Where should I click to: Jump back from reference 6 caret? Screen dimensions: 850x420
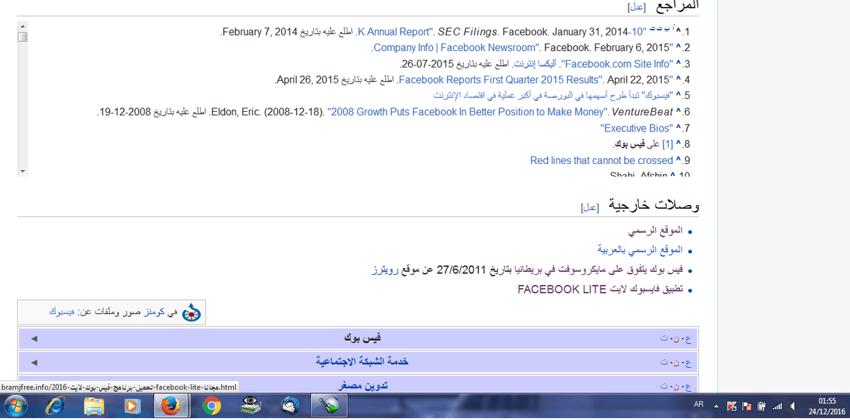click(678, 112)
